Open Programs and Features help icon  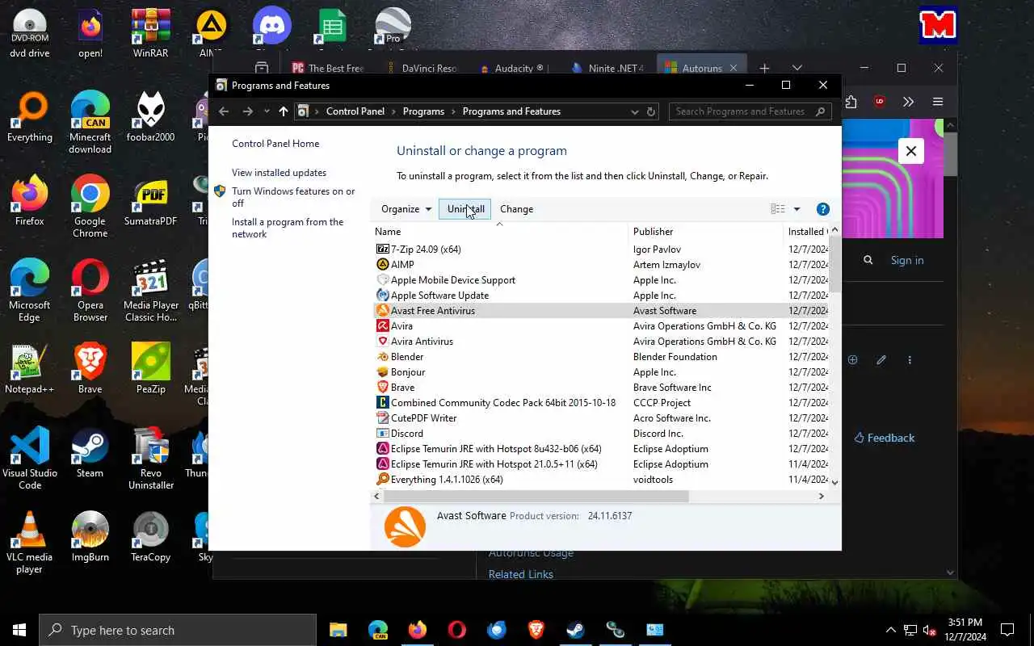(823, 209)
